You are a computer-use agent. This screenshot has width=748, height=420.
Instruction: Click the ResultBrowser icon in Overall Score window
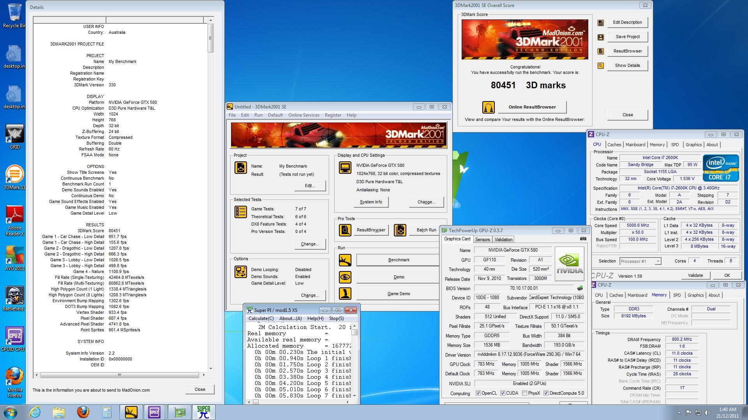[x=601, y=51]
